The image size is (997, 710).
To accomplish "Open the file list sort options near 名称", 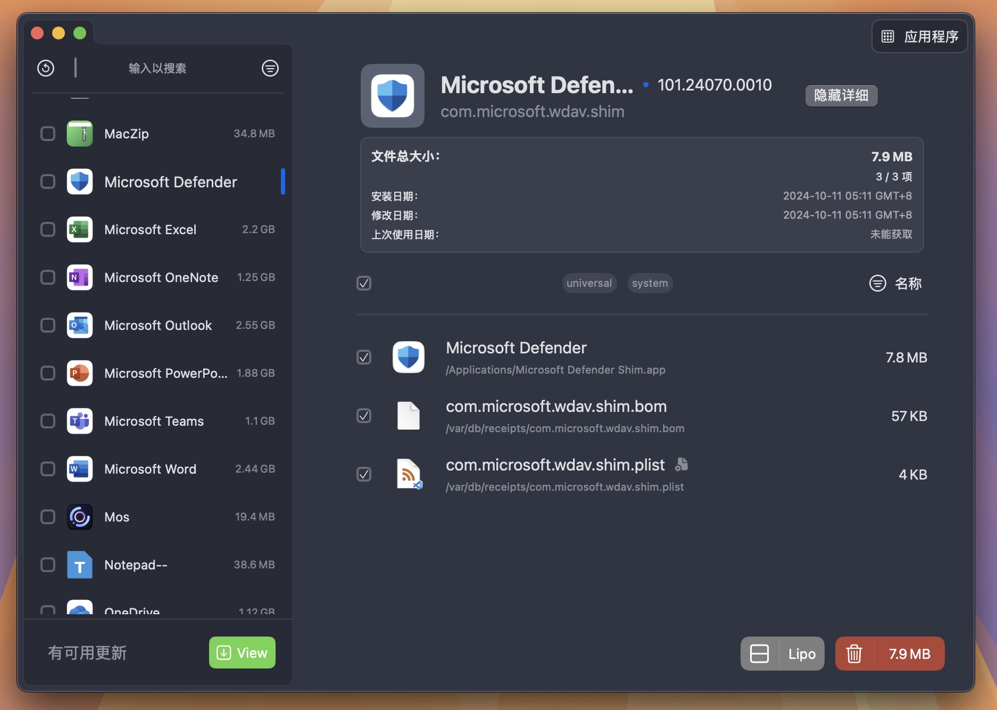I will pos(877,284).
